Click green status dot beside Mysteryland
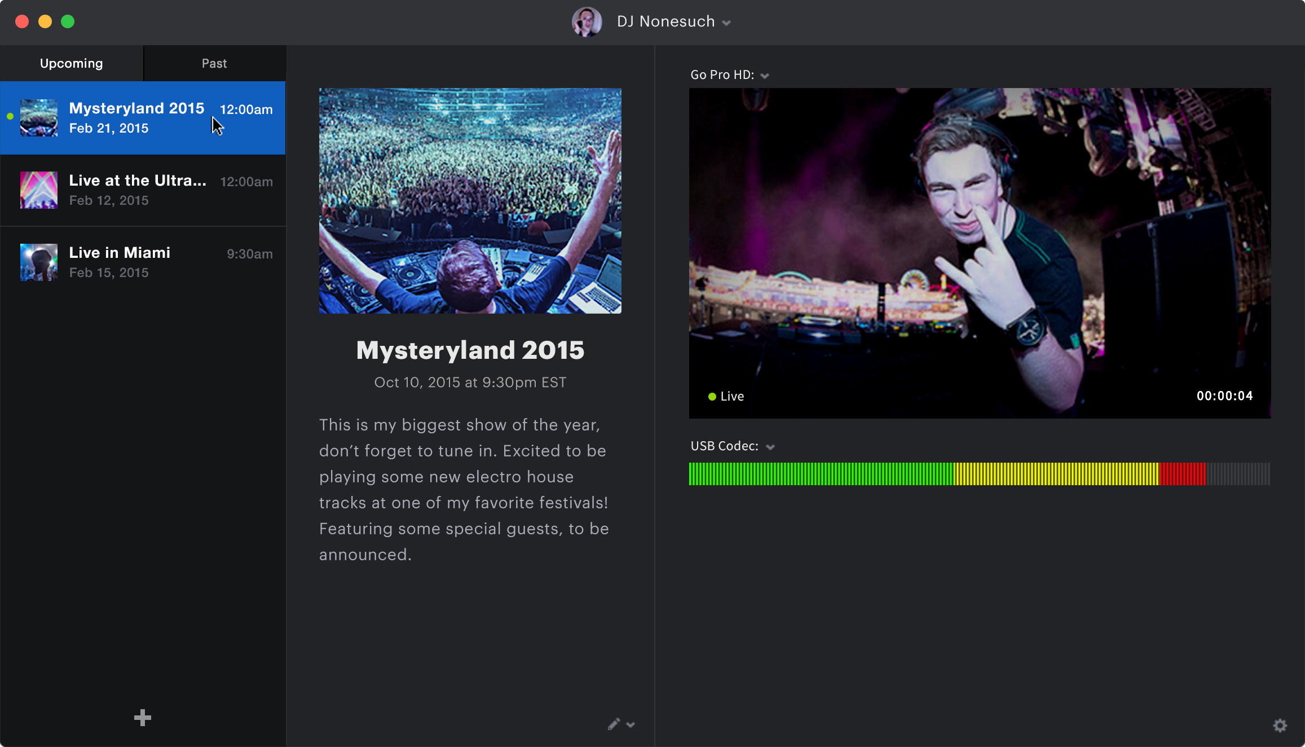The height and width of the screenshot is (747, 1305). [10, 116]
